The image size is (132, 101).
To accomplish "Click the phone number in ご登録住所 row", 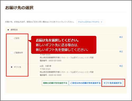I will pyautogui.click(x=51, y=61).
